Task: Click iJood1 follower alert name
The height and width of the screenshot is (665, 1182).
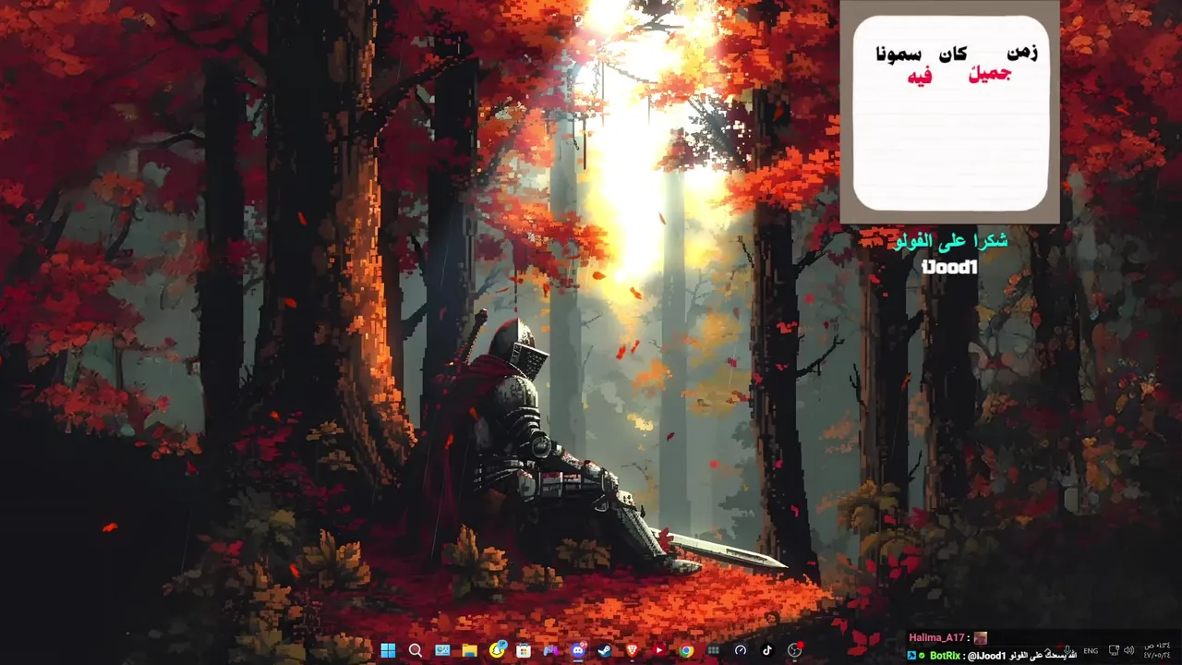Action: 949,268
